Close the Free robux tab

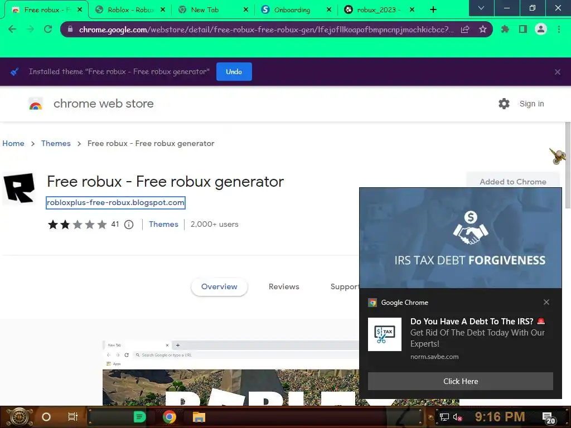click(80, 10)
